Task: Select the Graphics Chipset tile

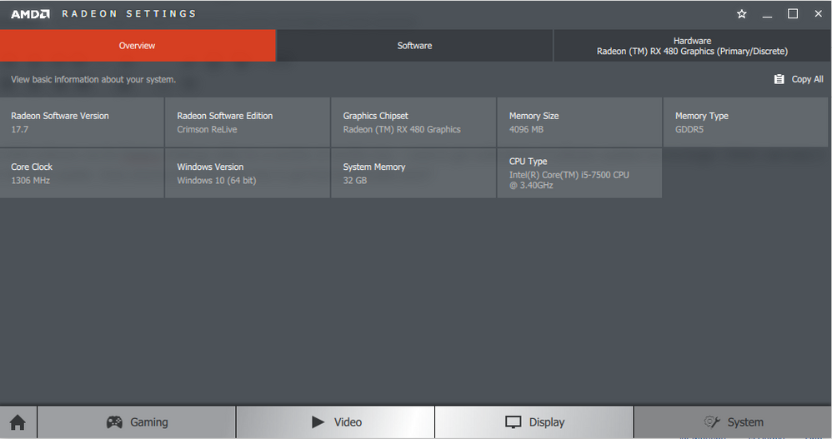Action: [413, 122]
